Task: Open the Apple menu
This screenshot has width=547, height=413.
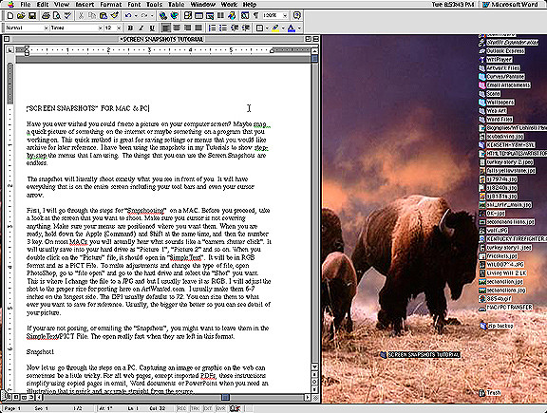Action: tap(10, 5)
